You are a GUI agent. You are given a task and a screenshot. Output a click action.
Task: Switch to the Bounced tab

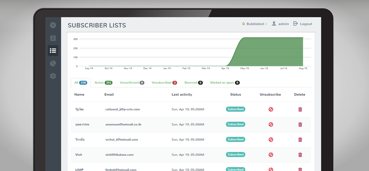click(x=193, y=83)
